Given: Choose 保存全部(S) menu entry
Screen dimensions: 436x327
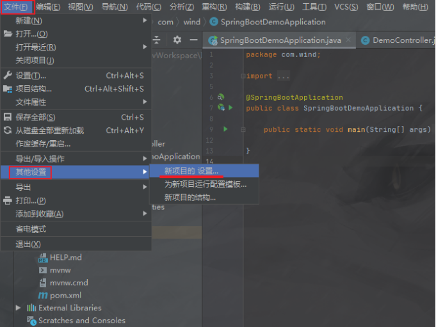Looking at the screenshot, I should click(x=76, y=117).
